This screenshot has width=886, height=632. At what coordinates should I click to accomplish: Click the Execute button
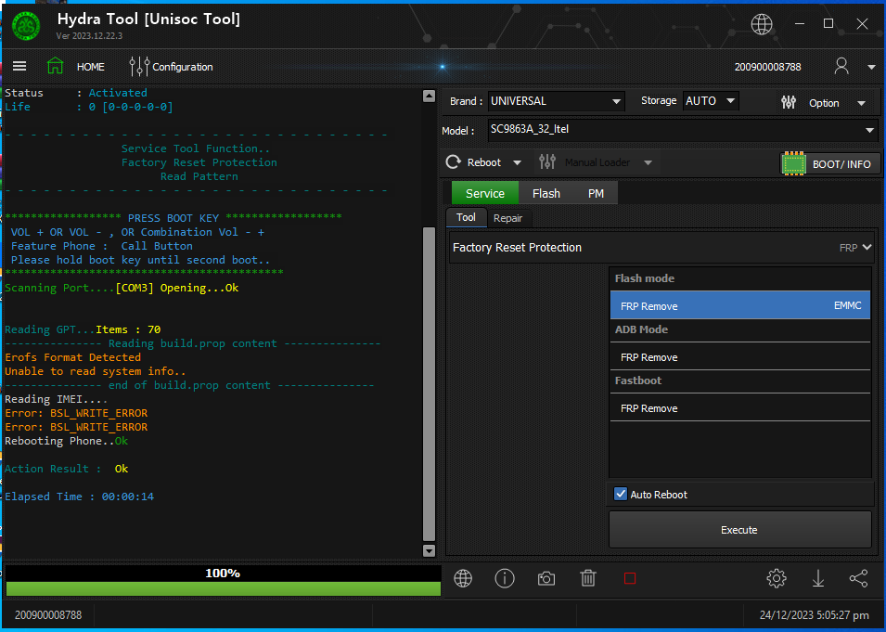(x=739, y=530)
